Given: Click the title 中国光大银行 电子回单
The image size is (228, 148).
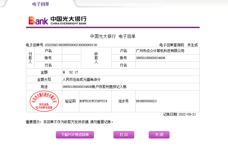Looking at the screenshot, I should pos(113,36).
